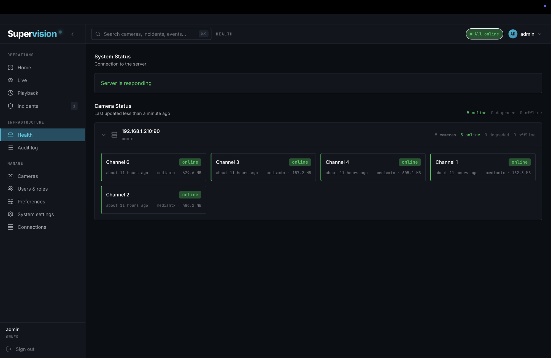
Task: Click the OWNER role label
Action: (x=12, y=337)
